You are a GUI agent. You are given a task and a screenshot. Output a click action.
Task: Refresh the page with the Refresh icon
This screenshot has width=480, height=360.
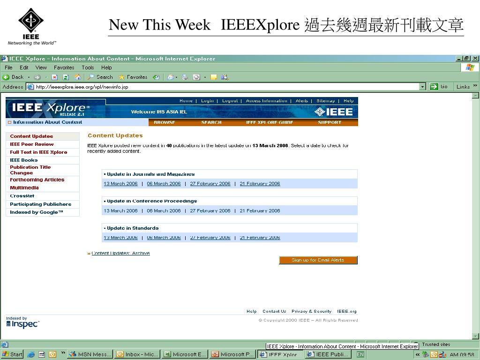(x=66, y=77)
